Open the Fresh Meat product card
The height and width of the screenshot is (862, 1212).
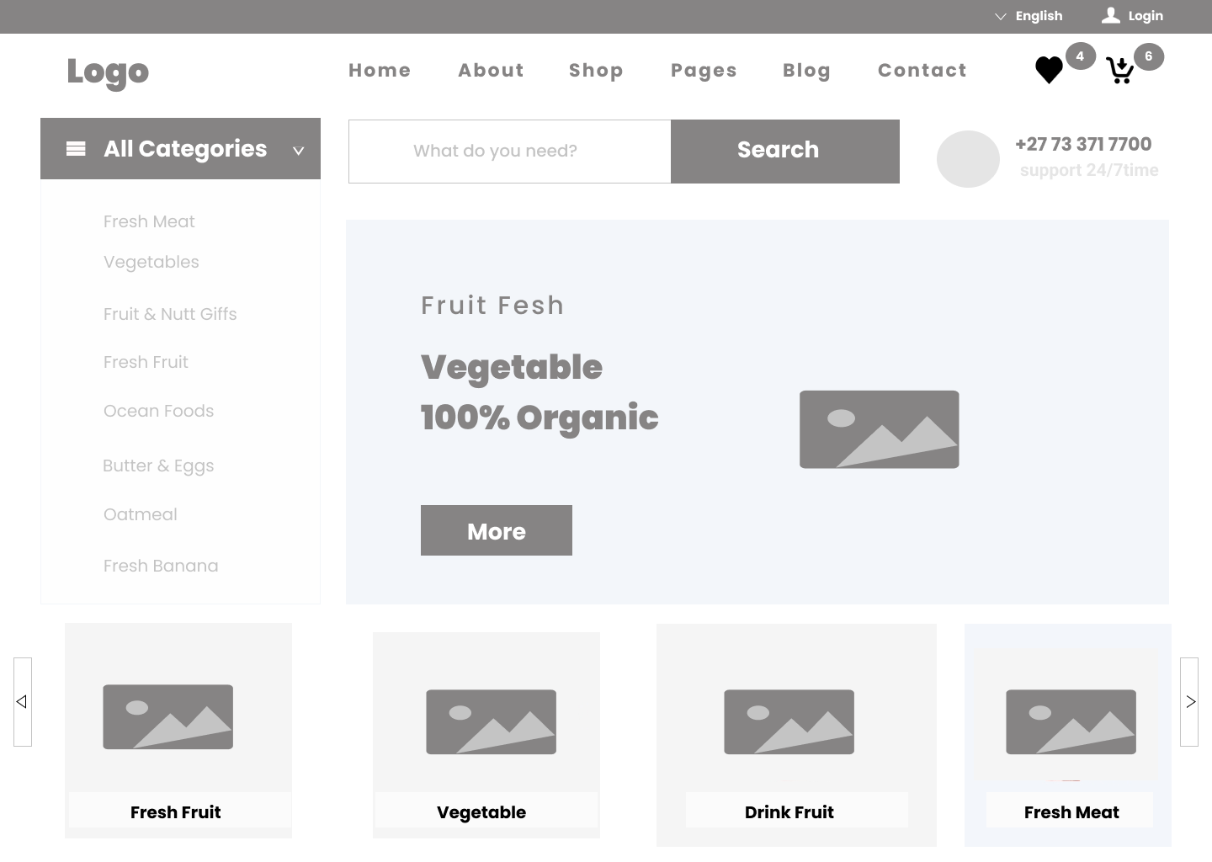coord(1068,735)
